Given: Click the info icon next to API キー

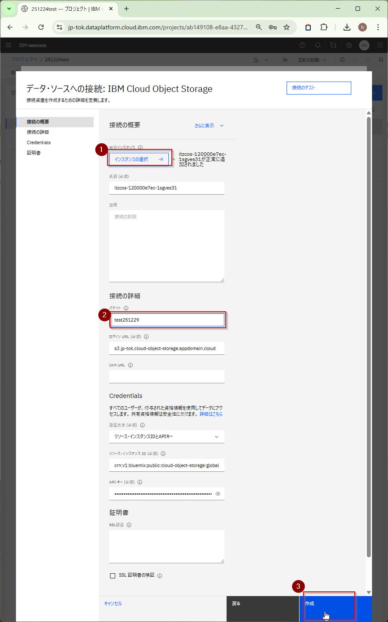Looking at the screenshot, I should tap(140, 482).
